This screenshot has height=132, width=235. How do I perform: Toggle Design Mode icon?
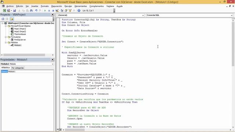point(57,11)
